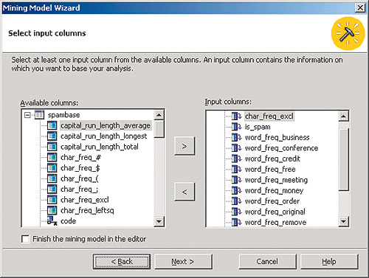This screenshot has width=369, height=278.
Task: Click the char_freq_( column icon
Action: (x=52, y=178)
